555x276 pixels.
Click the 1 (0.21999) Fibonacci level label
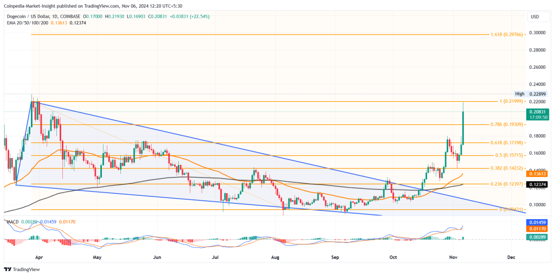tap(511, 101)
